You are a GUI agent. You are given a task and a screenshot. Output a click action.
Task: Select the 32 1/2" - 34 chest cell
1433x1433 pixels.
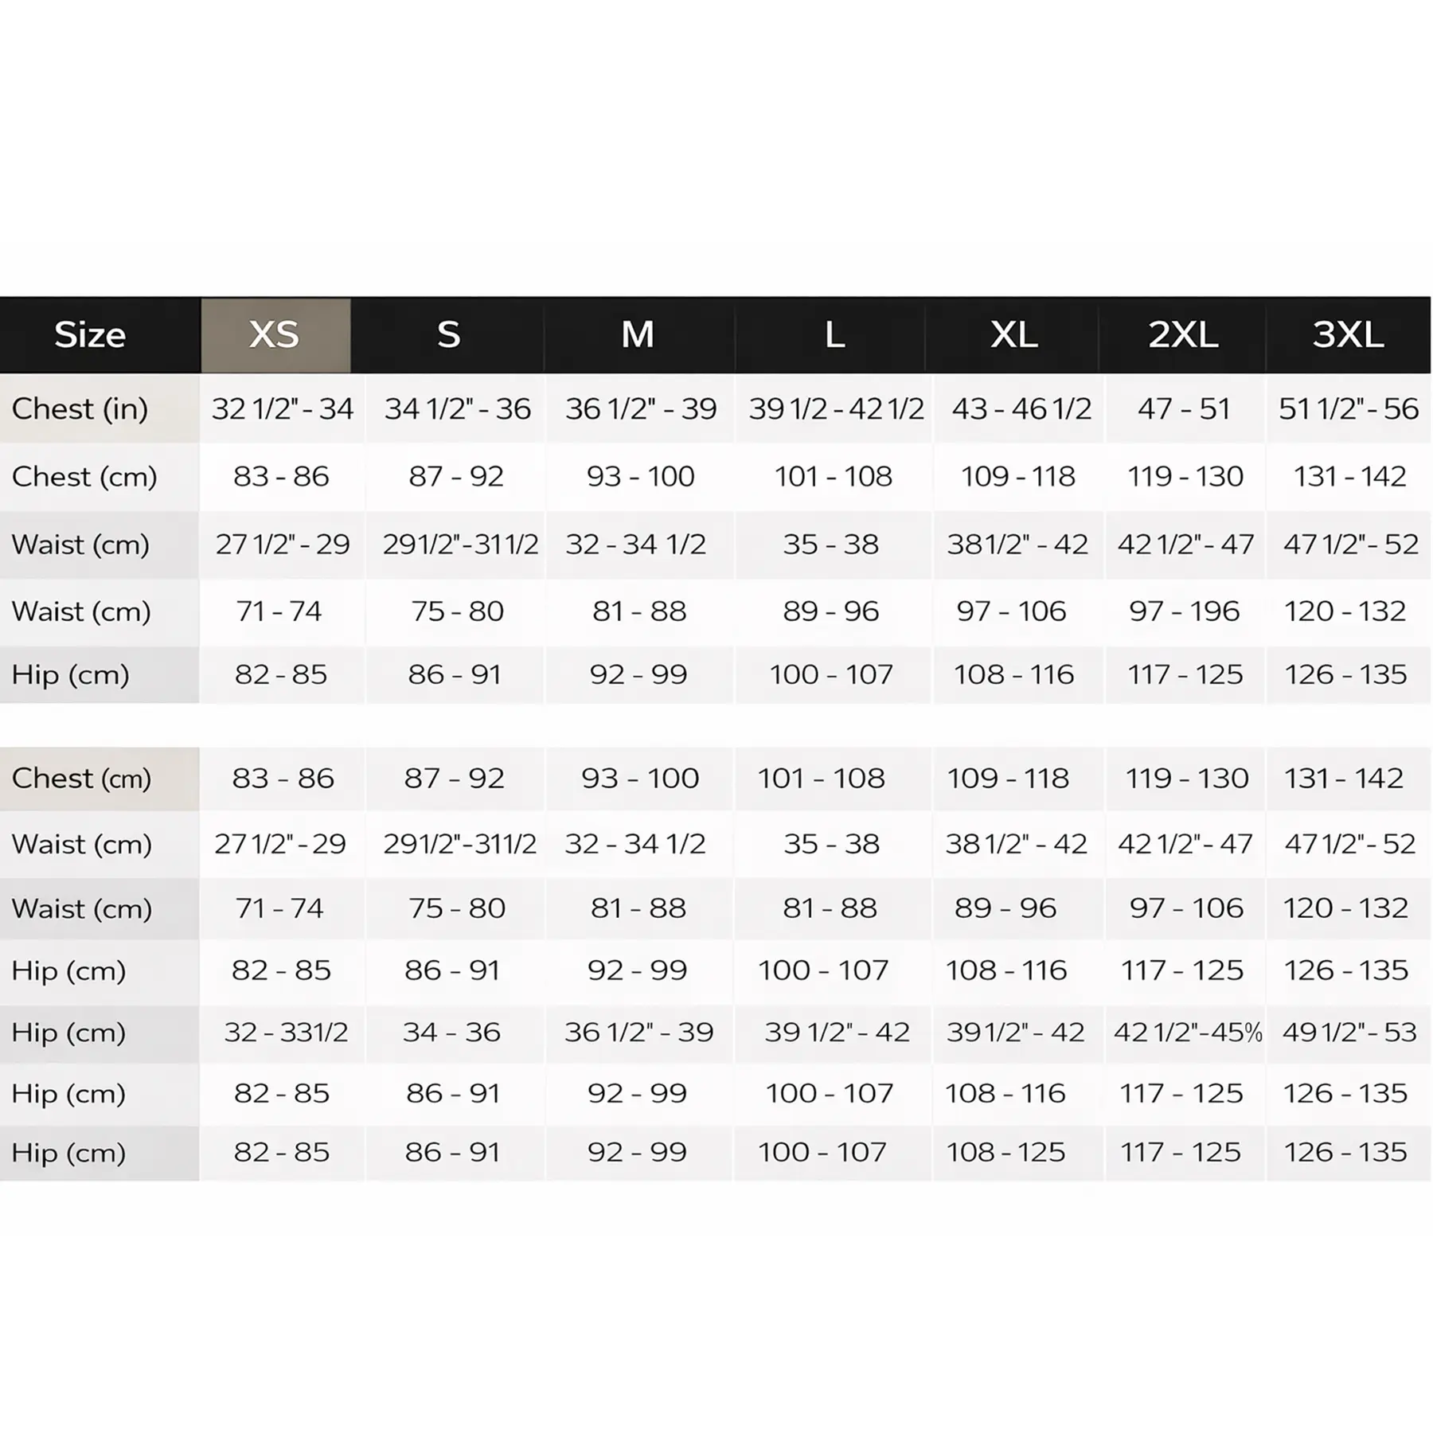click(x=283, y=409)
